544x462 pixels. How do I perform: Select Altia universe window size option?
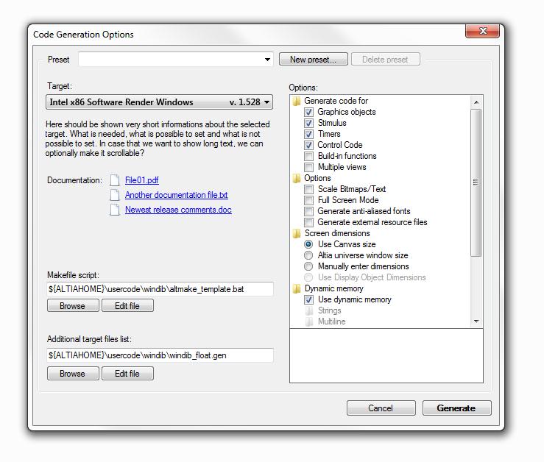tap(308, 255)
